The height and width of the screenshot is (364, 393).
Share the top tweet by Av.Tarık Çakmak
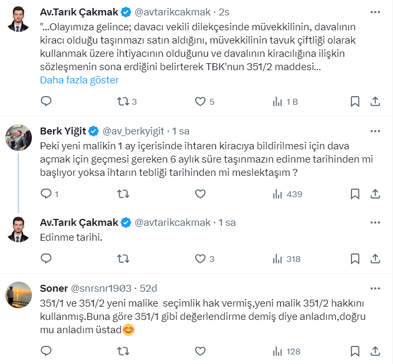click(375, 101)
